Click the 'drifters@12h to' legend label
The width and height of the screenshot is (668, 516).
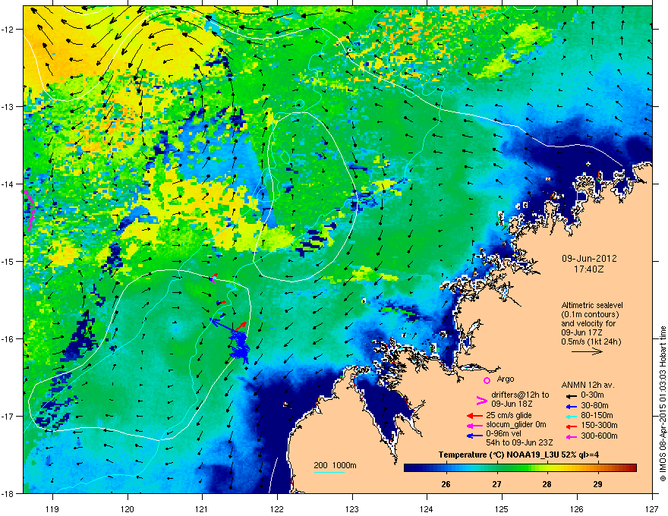[520, 395]
